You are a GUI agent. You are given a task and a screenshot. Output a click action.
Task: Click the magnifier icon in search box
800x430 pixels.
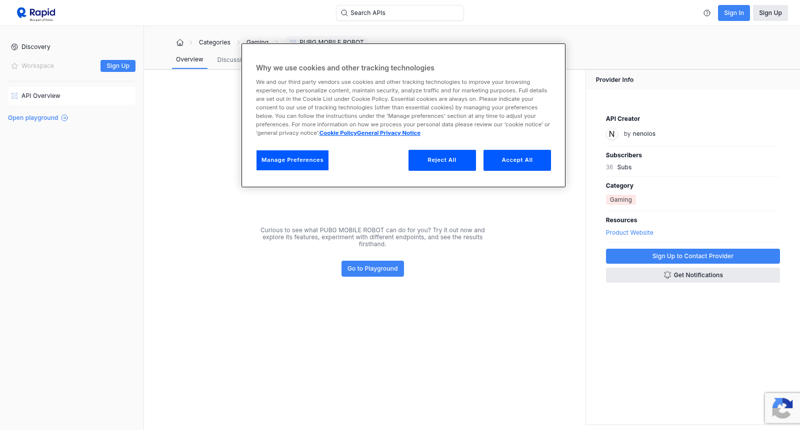coord(344,13)
